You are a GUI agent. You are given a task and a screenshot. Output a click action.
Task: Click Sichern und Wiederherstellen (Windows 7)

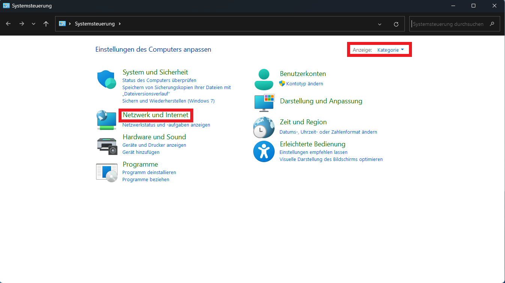pyautogui.click(x=168, y=101)
